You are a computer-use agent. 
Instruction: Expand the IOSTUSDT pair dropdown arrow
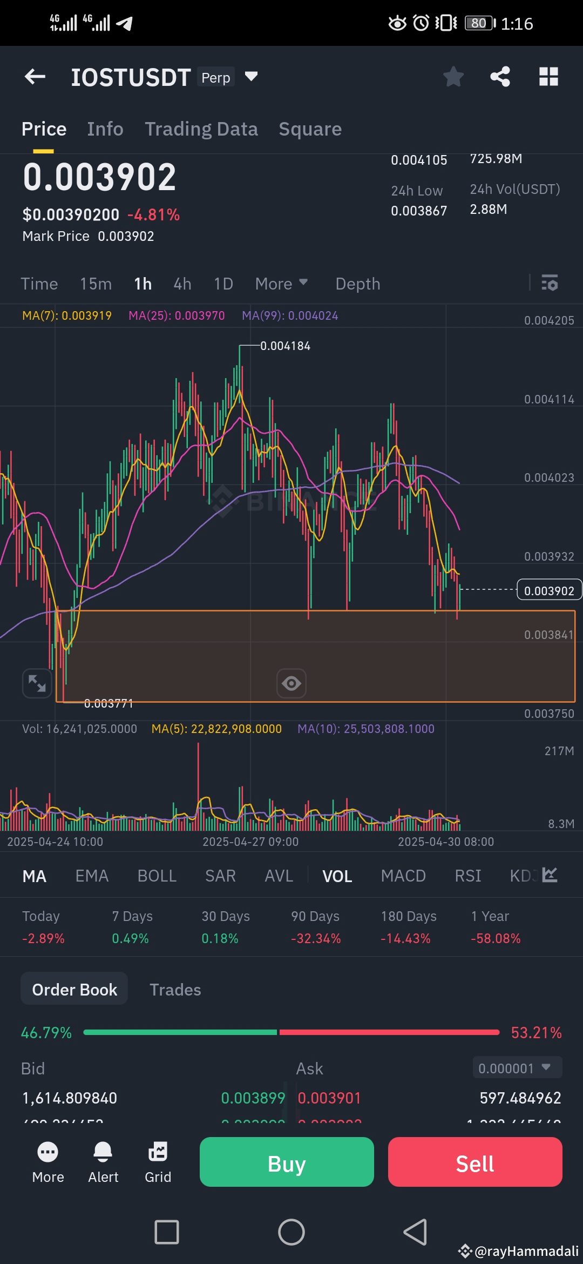tap(251, 76)
